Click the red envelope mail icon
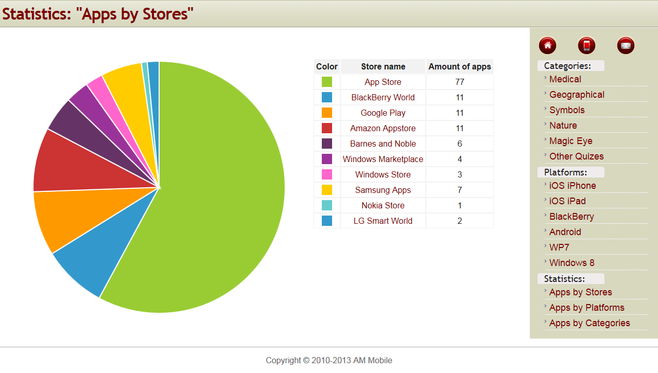The height and width of the screenshot is (373, 658). [x=626, y=45]
